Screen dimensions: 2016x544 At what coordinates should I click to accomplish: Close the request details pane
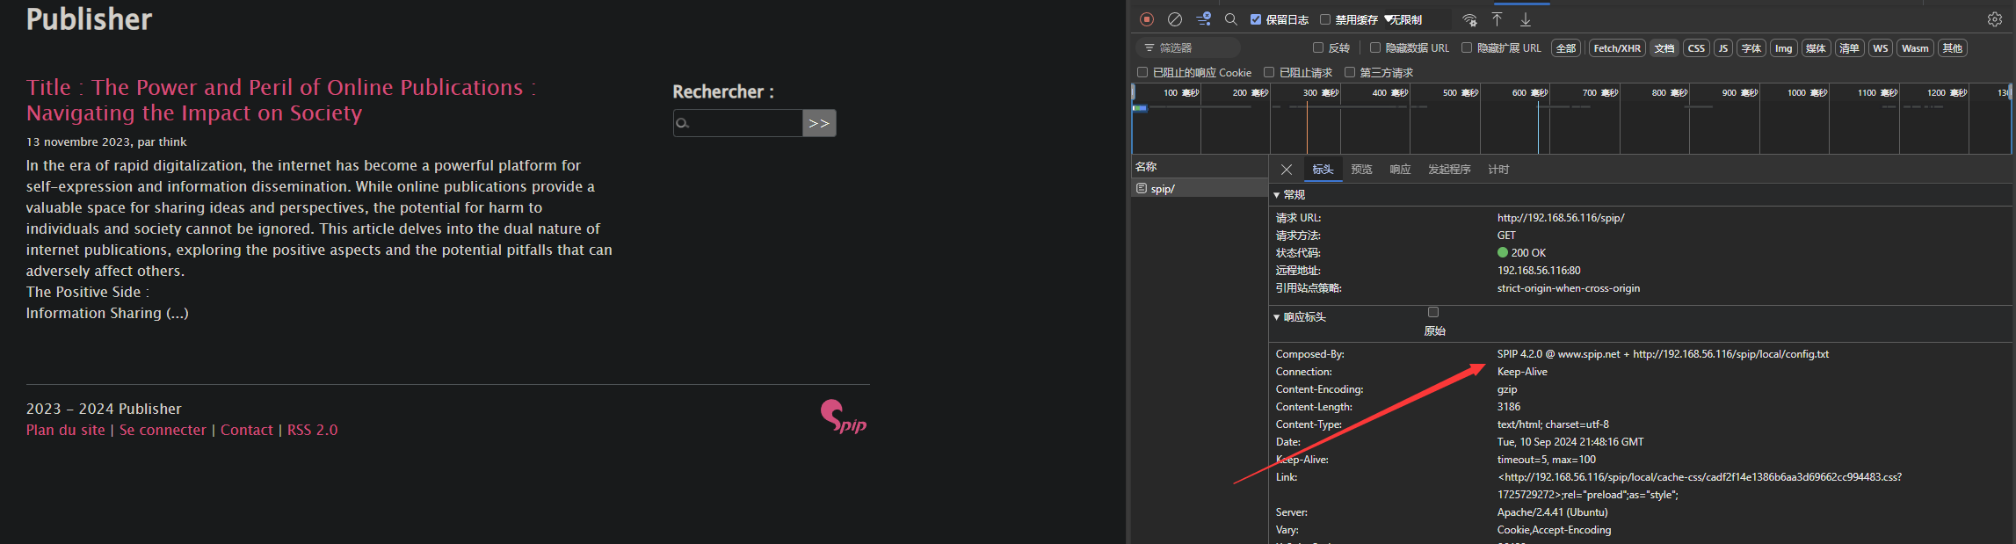pyautogui.click(x=1287, y=170)
